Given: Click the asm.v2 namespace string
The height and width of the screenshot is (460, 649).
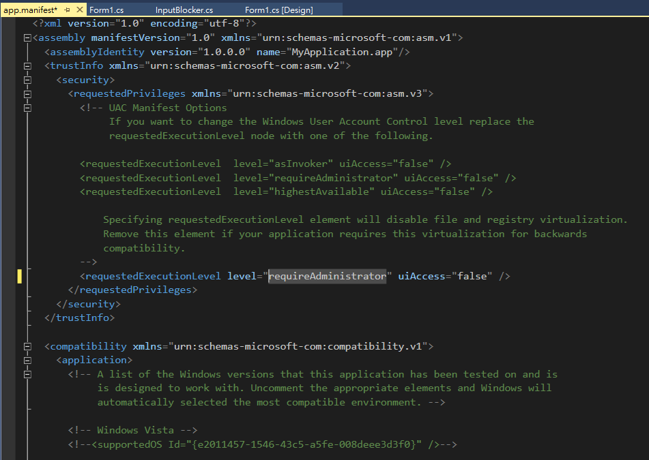Looking at the screenshot, I should (244, 65).
